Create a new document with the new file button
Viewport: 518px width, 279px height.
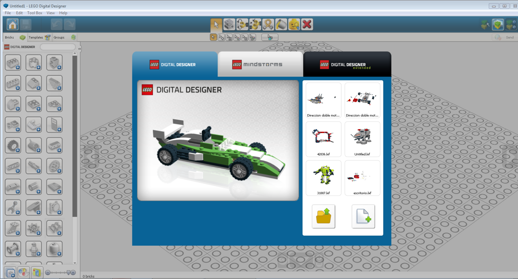pyautogui.click(x=363, y=217)
